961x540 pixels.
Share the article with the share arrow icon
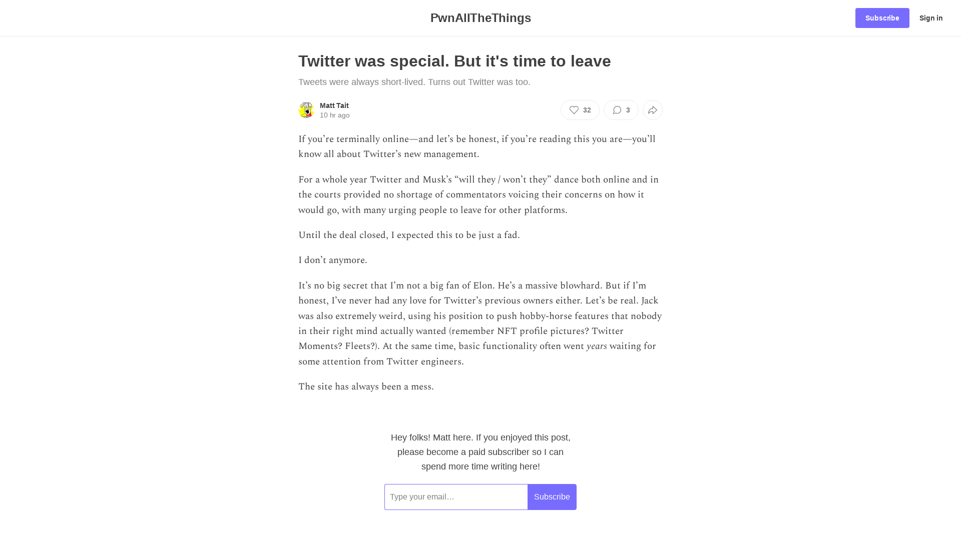pyautogui.click(x=652, y=110)
